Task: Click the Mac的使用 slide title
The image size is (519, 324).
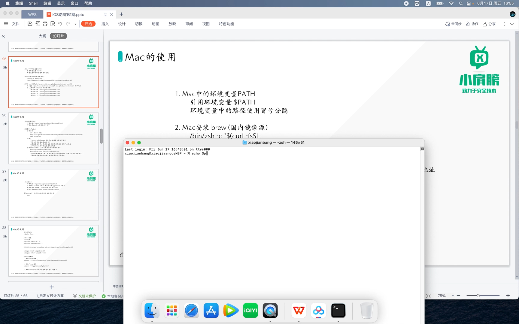Action: coord(150,57)
